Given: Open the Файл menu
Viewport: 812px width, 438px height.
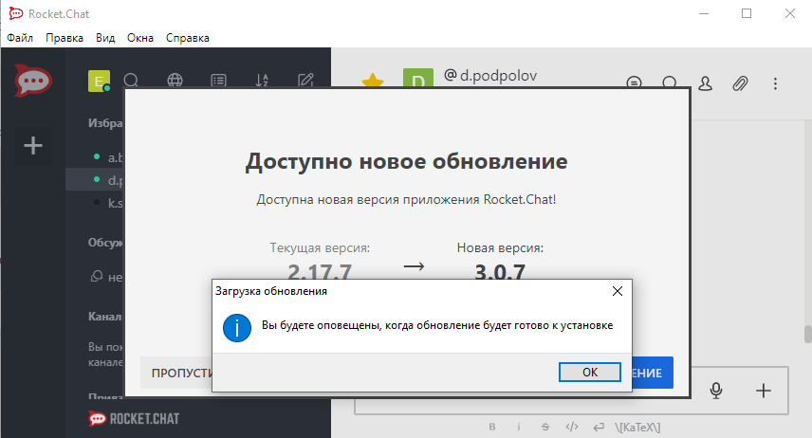Looking at the screenshot, I should (20, 38).
